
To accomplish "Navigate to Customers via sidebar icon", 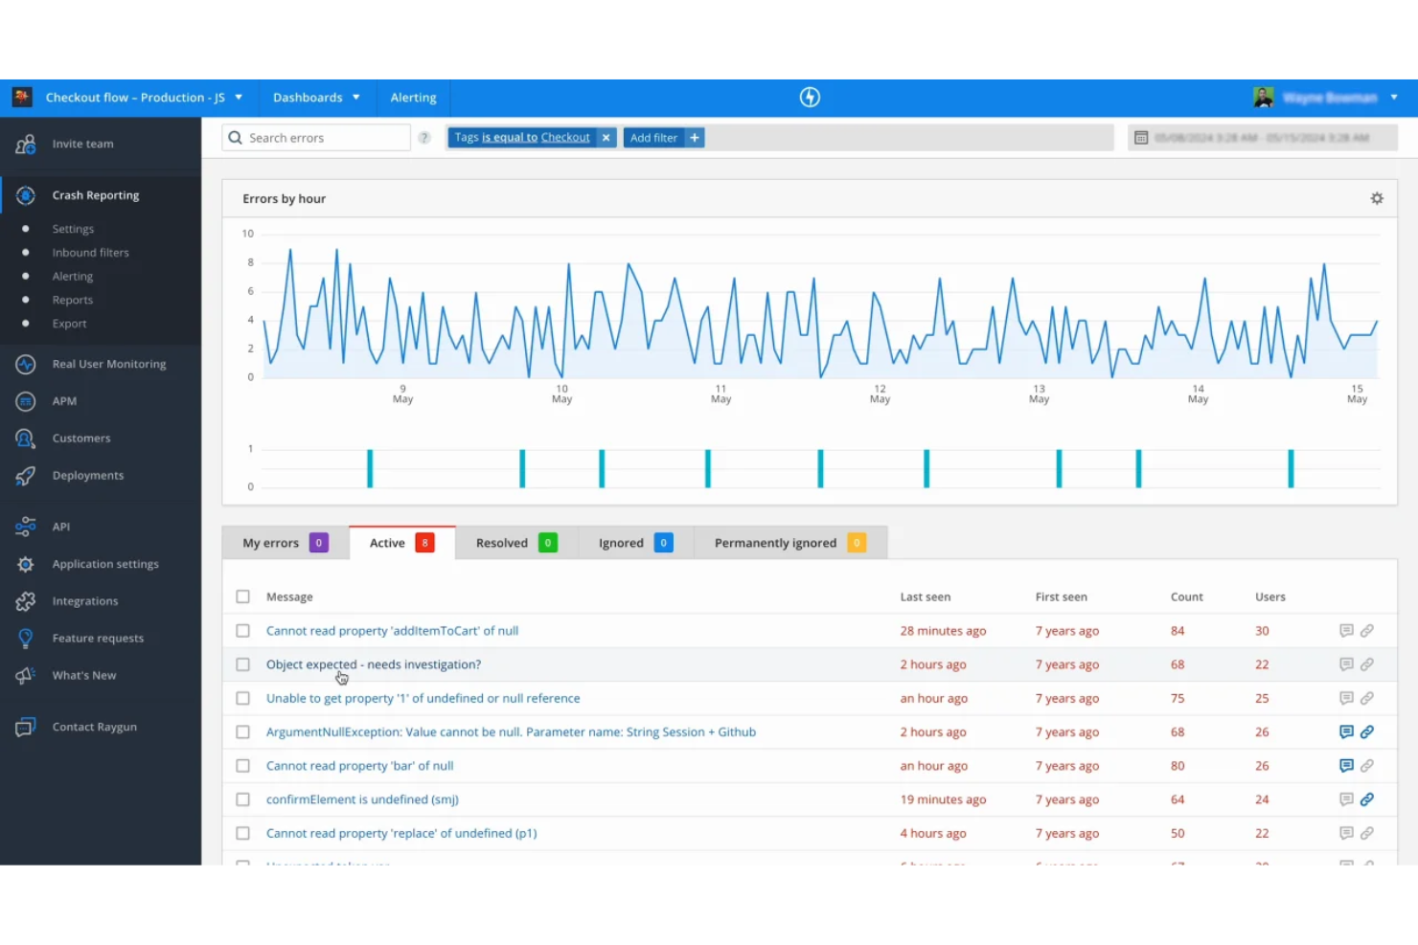I will tap(80, 438).
